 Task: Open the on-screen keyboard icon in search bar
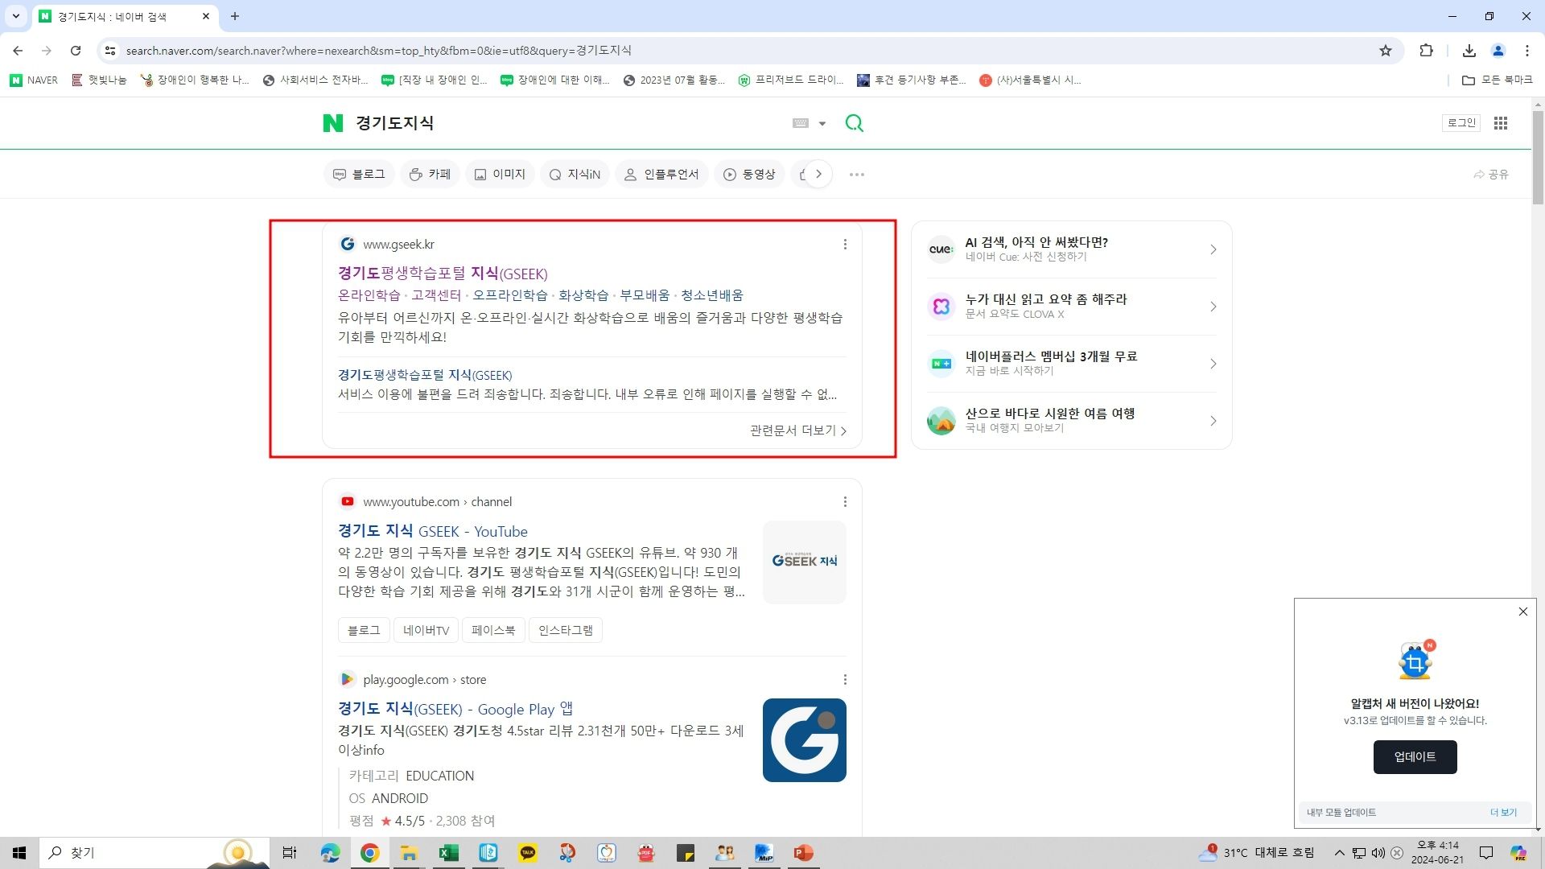[800, 123]
